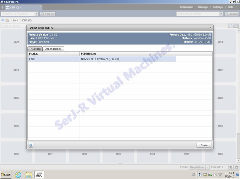Viewport: 240px width, 179px height.
Task: Select the Ford product row
Action: point(102,59)
